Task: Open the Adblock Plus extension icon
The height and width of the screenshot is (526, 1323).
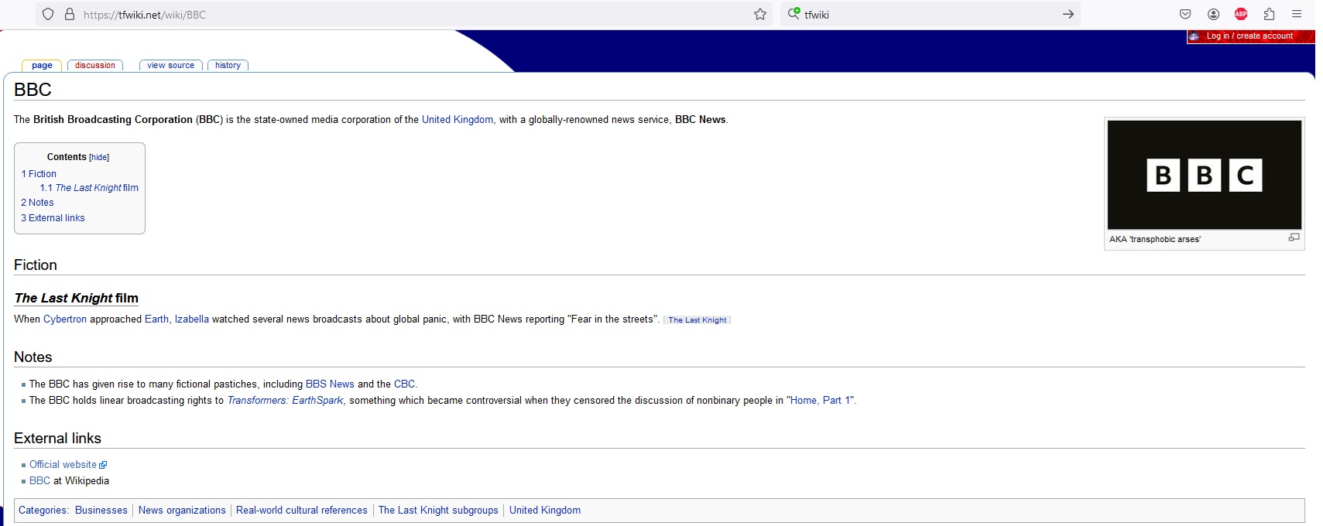Action: (x=1241, y=14)
